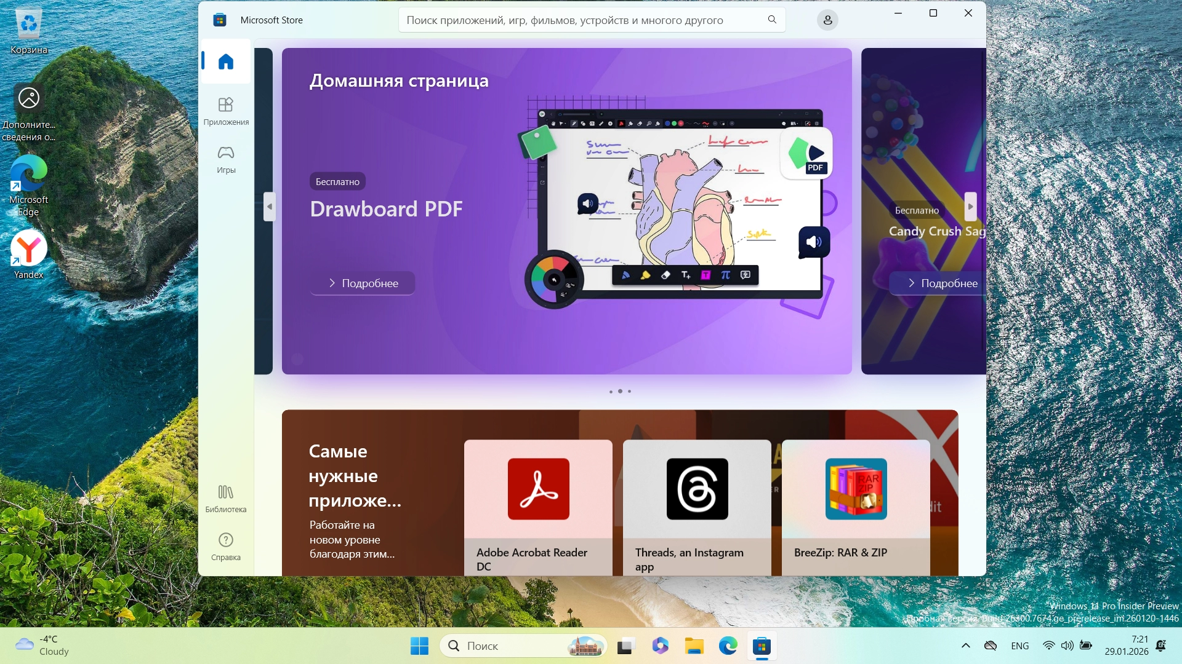
Task: Click the user account profile icon
Action: [827, 20]
